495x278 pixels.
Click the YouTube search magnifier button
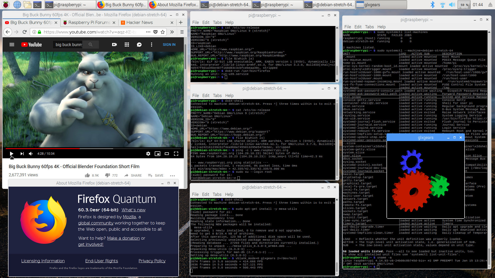click(x=90, y=45)
